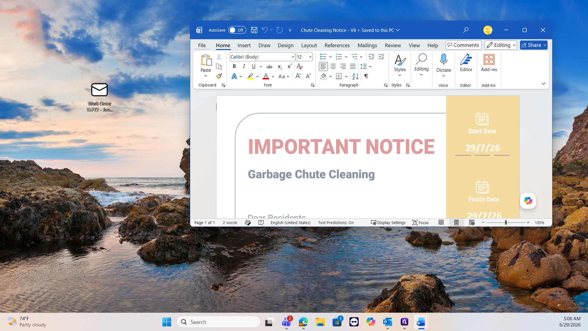The image size is (588, 331).
Task: Apply superscript formatting
Action: tap(289, 67)
